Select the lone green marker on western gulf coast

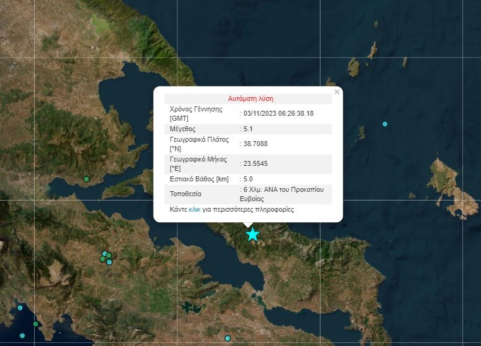86,179
